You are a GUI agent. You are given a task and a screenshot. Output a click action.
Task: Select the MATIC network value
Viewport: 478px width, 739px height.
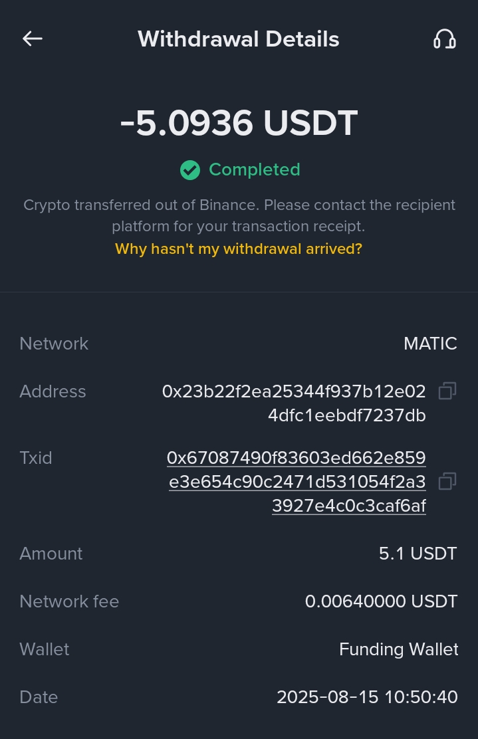(430, 344)
